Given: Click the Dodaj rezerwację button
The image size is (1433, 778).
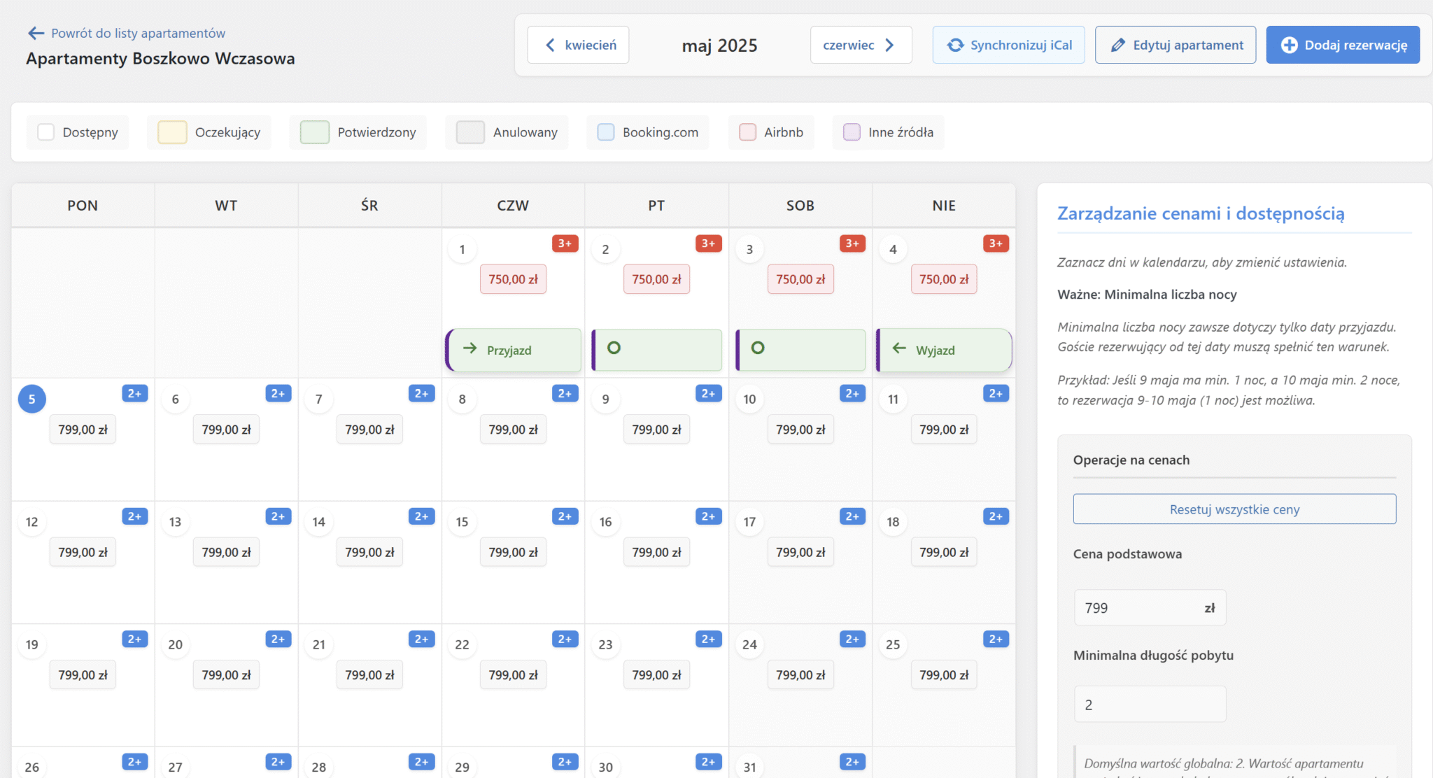Looking at the screenshot, I should pos(1343,45).
